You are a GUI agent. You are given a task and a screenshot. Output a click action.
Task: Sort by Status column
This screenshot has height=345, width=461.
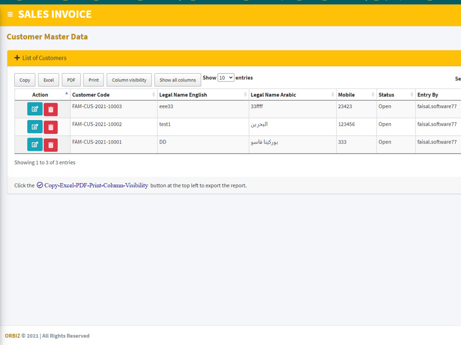coord(396,95)
